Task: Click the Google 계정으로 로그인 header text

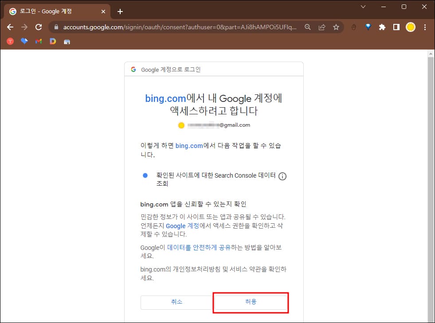Action: click(171, 70)
